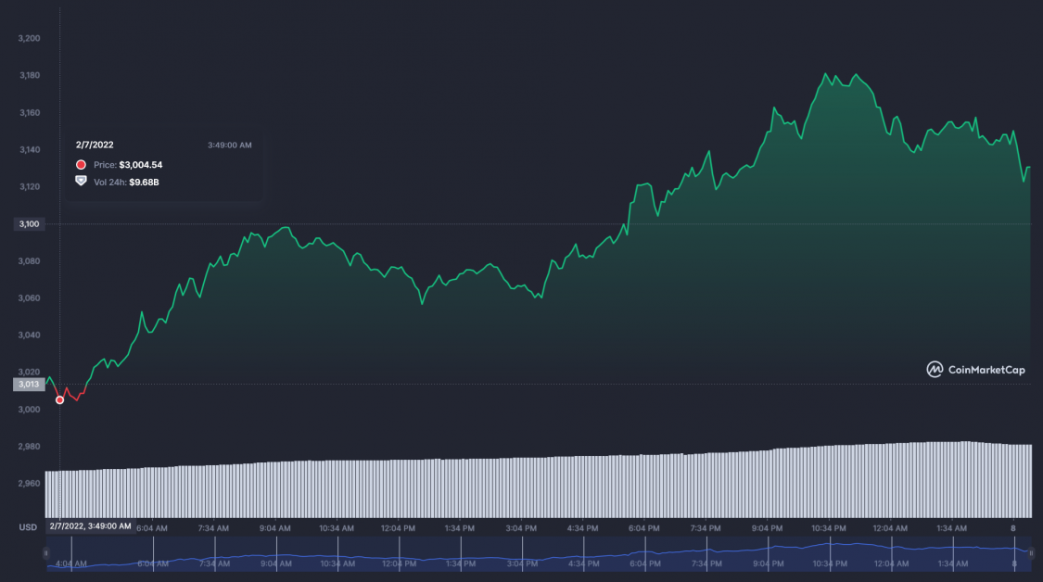Click the crosshair date label 2/7/2022, 3:49:00 AM
The image size is (1043, 582).
point(90,526)
